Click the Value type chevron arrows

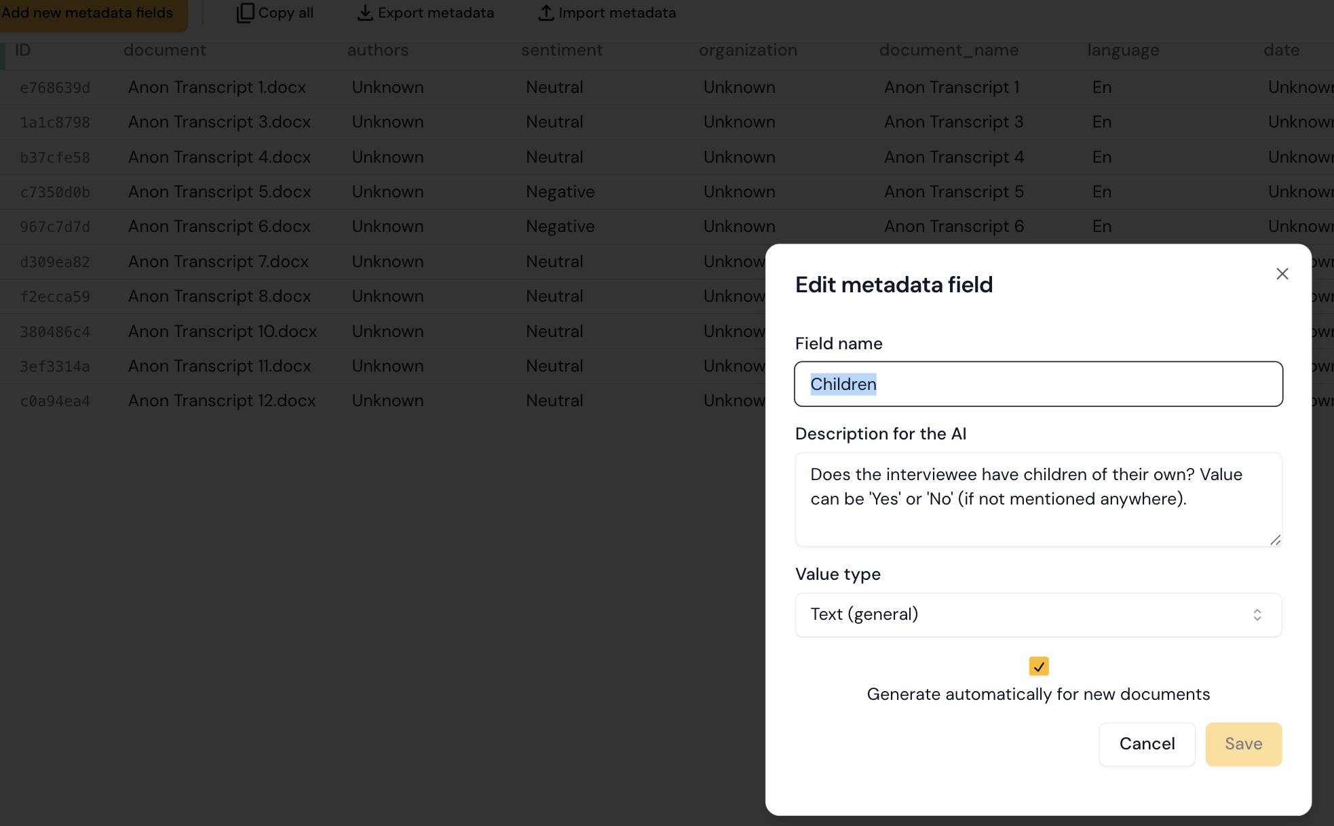pos(1257,614)
